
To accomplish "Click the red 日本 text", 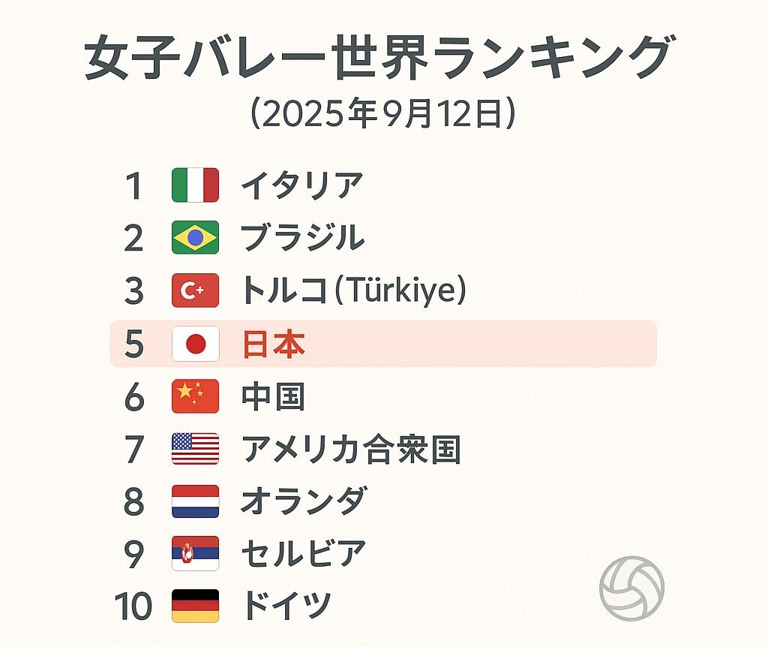I will [x=273, y=344].
